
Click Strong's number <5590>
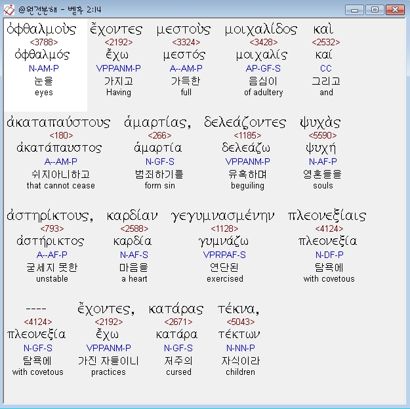[323, 135]
